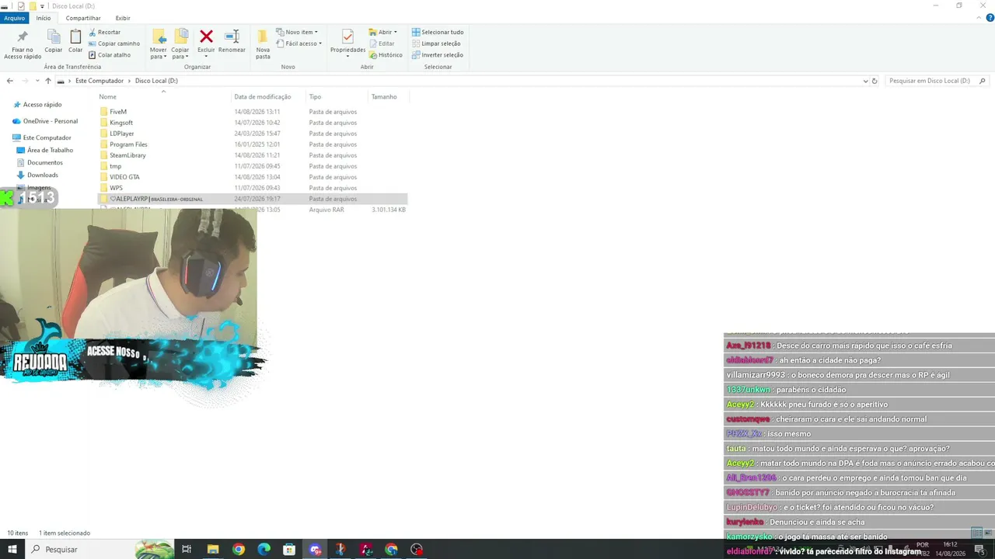Click the Copiar clipboard icon
The width and height of the screenshot is (995, 559).
[x=54, y=42]
